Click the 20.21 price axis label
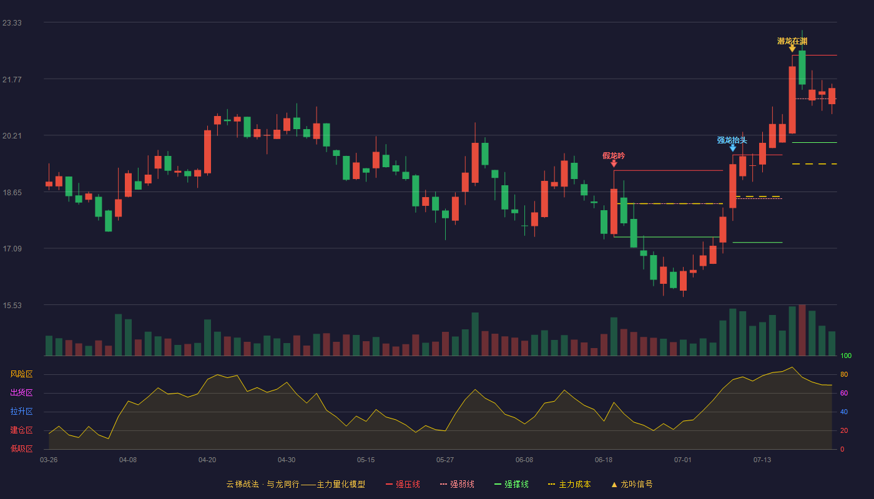Image resolution: width=874 pixels, height=499 pixels. [12, 136]
